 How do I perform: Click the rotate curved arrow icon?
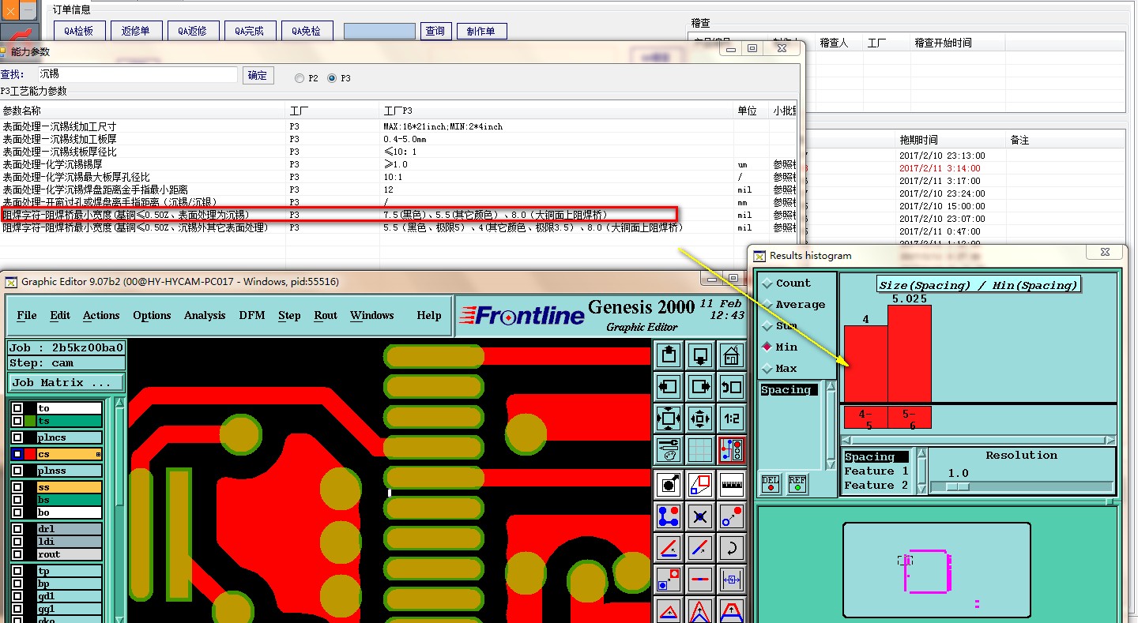(x=732, y=546)
